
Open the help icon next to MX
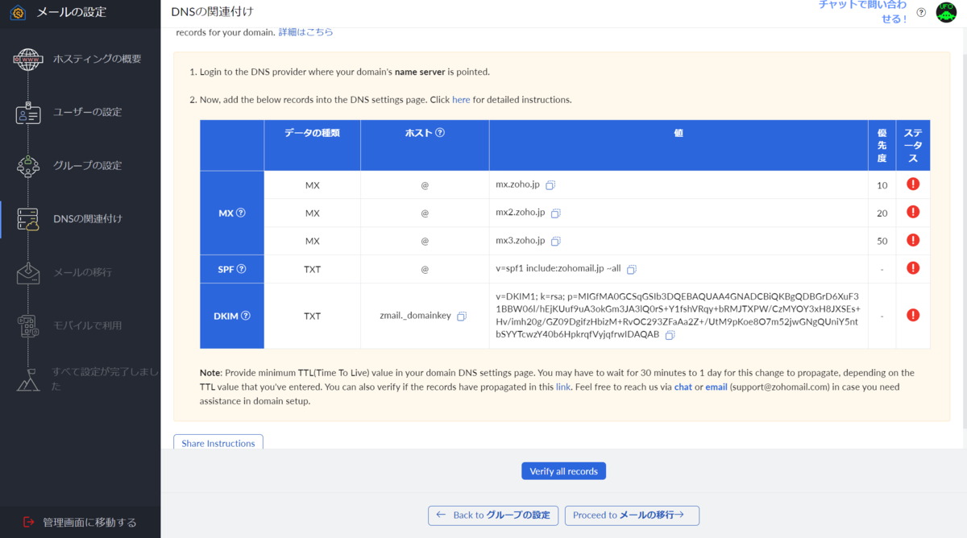tap(240, 213)
